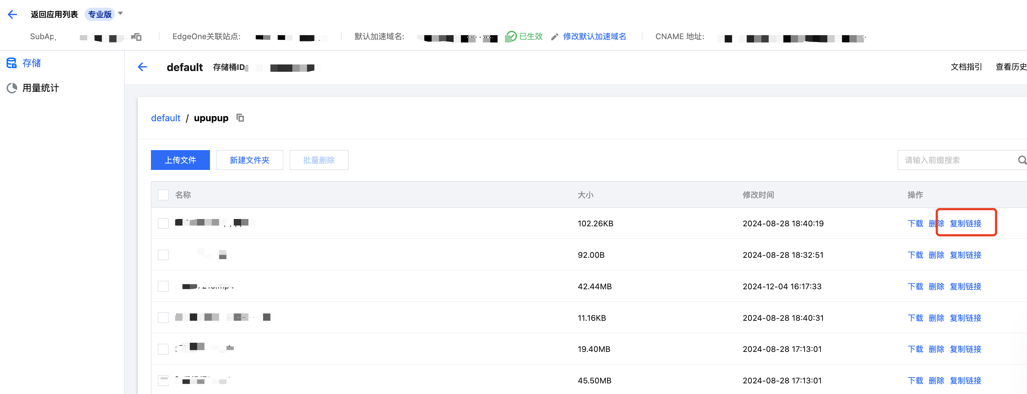
Task: Select the checkbox for the 42.44MB file
Action: pyautogui.click(x=163, y=286)
